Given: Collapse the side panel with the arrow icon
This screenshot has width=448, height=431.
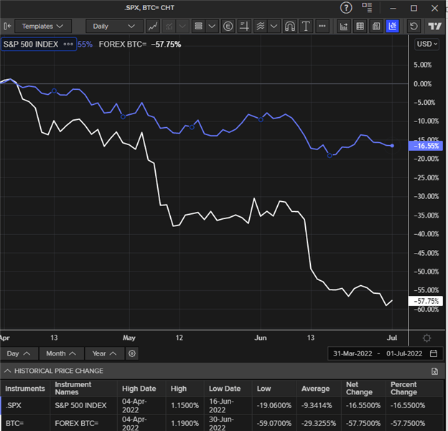Looking at the screenshot, I should pos(7,27).
